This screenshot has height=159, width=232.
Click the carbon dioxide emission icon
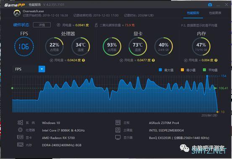pyautogui.click(x=96, y=25)
